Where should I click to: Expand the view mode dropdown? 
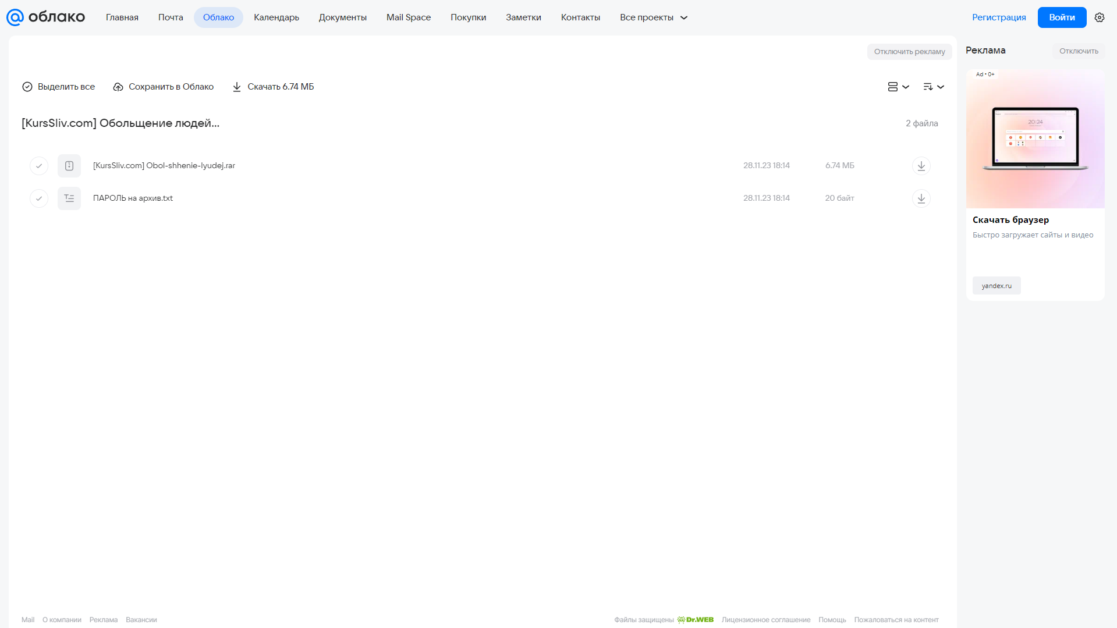[x=898, y=87]
